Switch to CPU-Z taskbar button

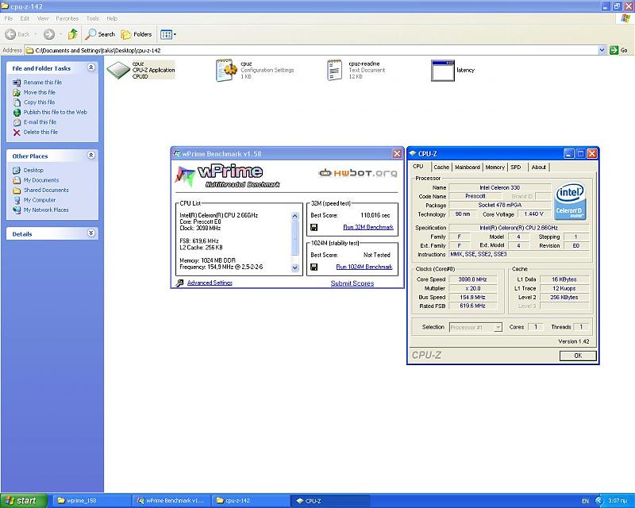(x=330, y=501)
